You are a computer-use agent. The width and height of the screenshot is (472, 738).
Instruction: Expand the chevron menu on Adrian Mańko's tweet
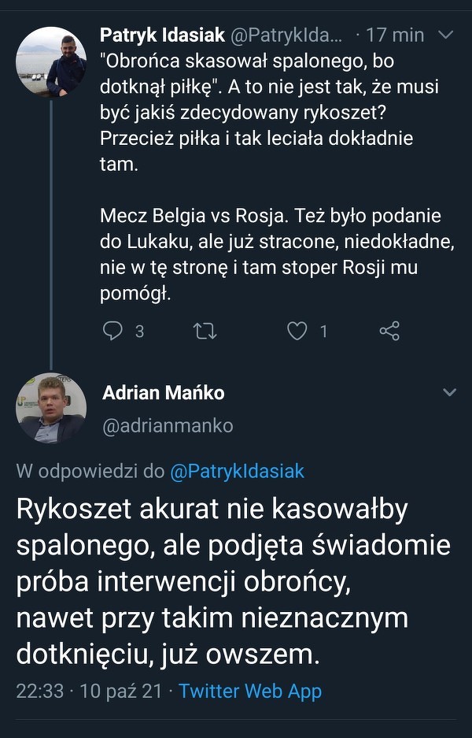coord(450,392)
